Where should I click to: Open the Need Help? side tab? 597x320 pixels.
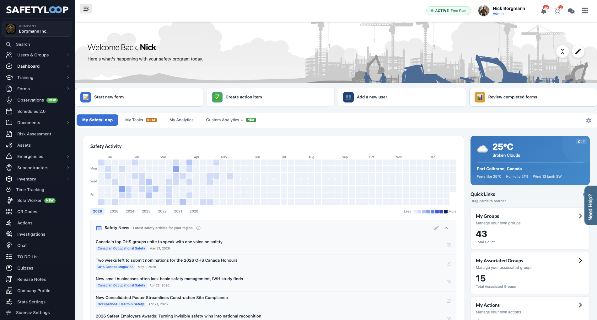(590, 206)
